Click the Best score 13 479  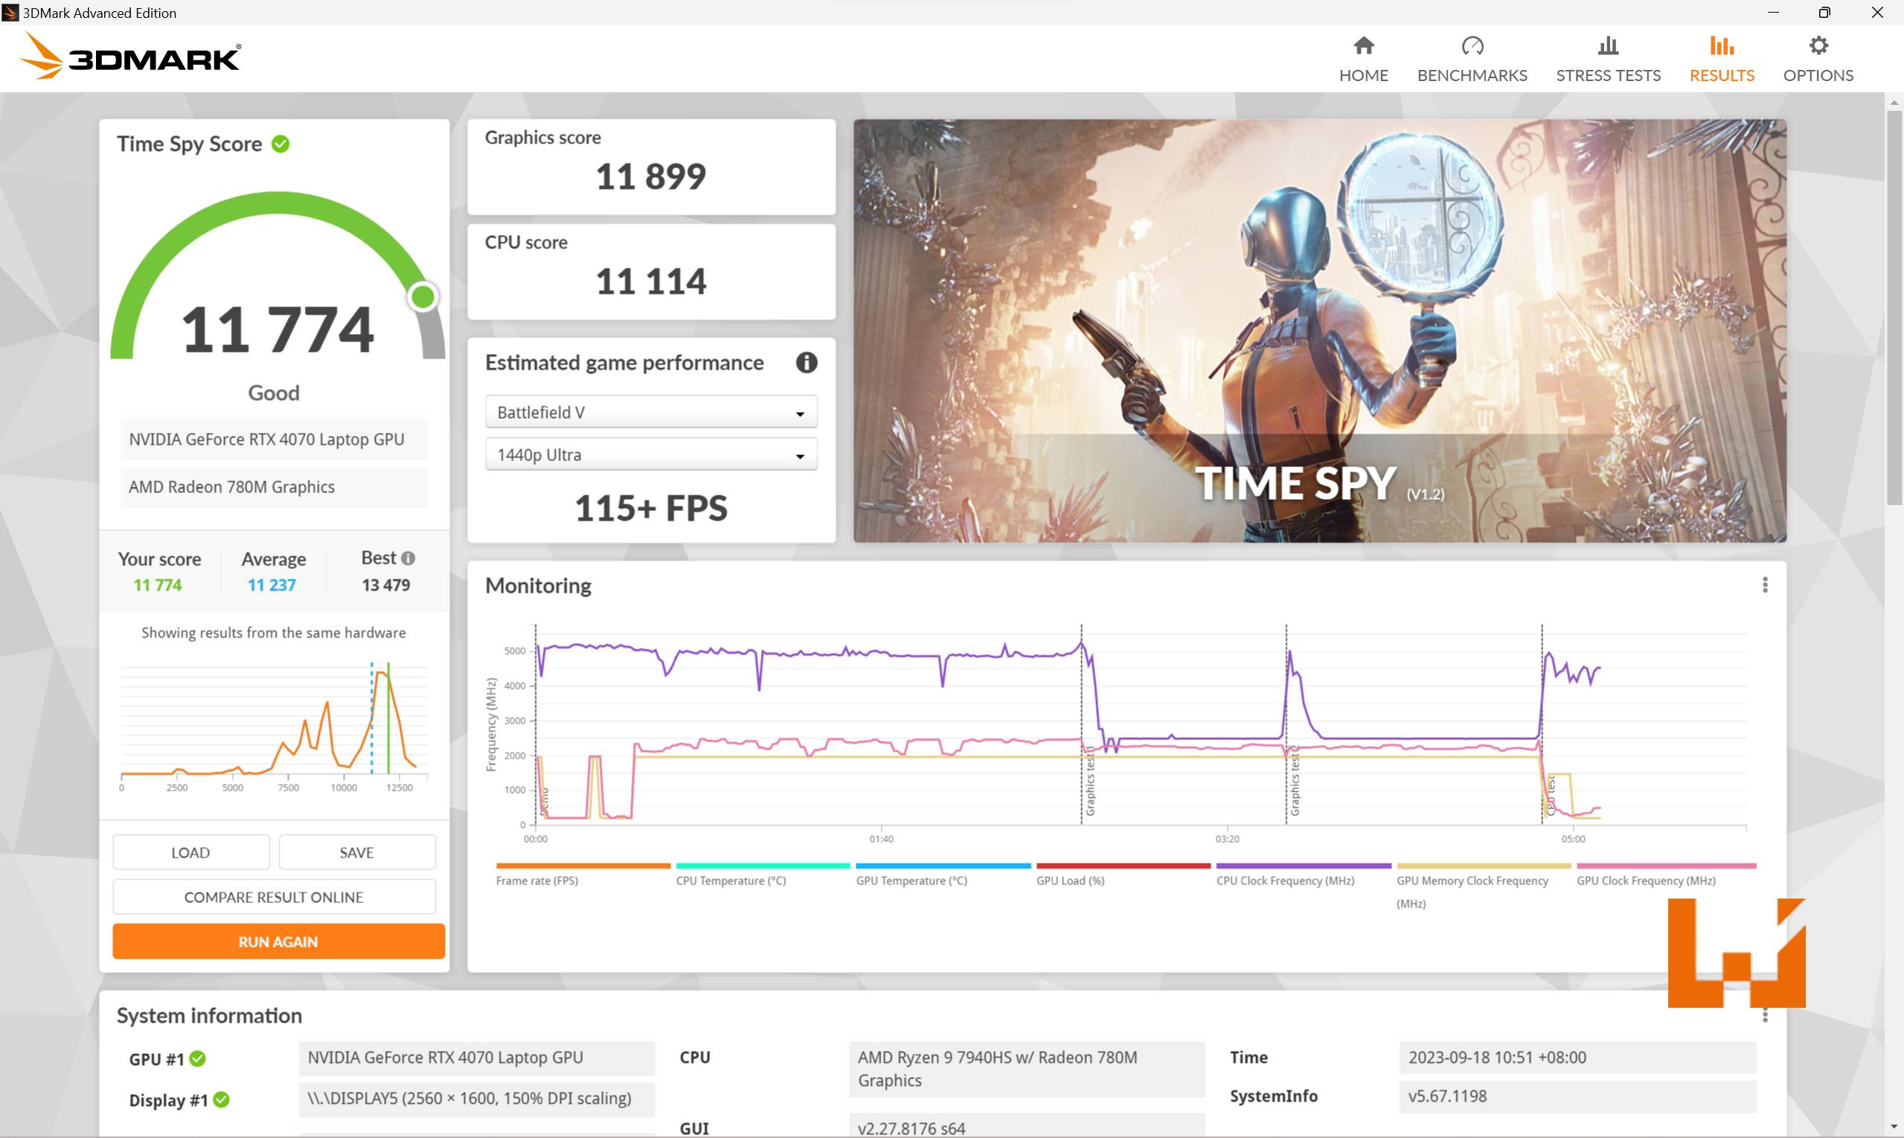[x=386, y=585]
